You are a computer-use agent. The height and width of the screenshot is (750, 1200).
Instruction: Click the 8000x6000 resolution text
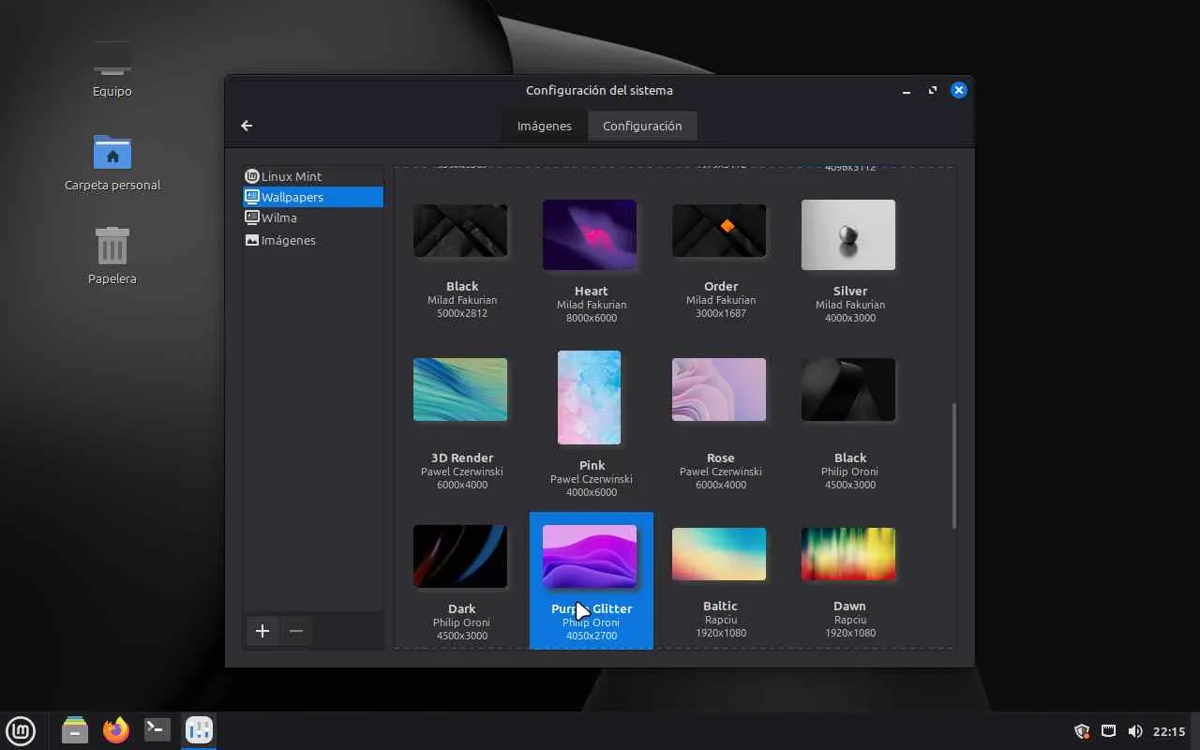pyautogui.click(x=592, y=318)
